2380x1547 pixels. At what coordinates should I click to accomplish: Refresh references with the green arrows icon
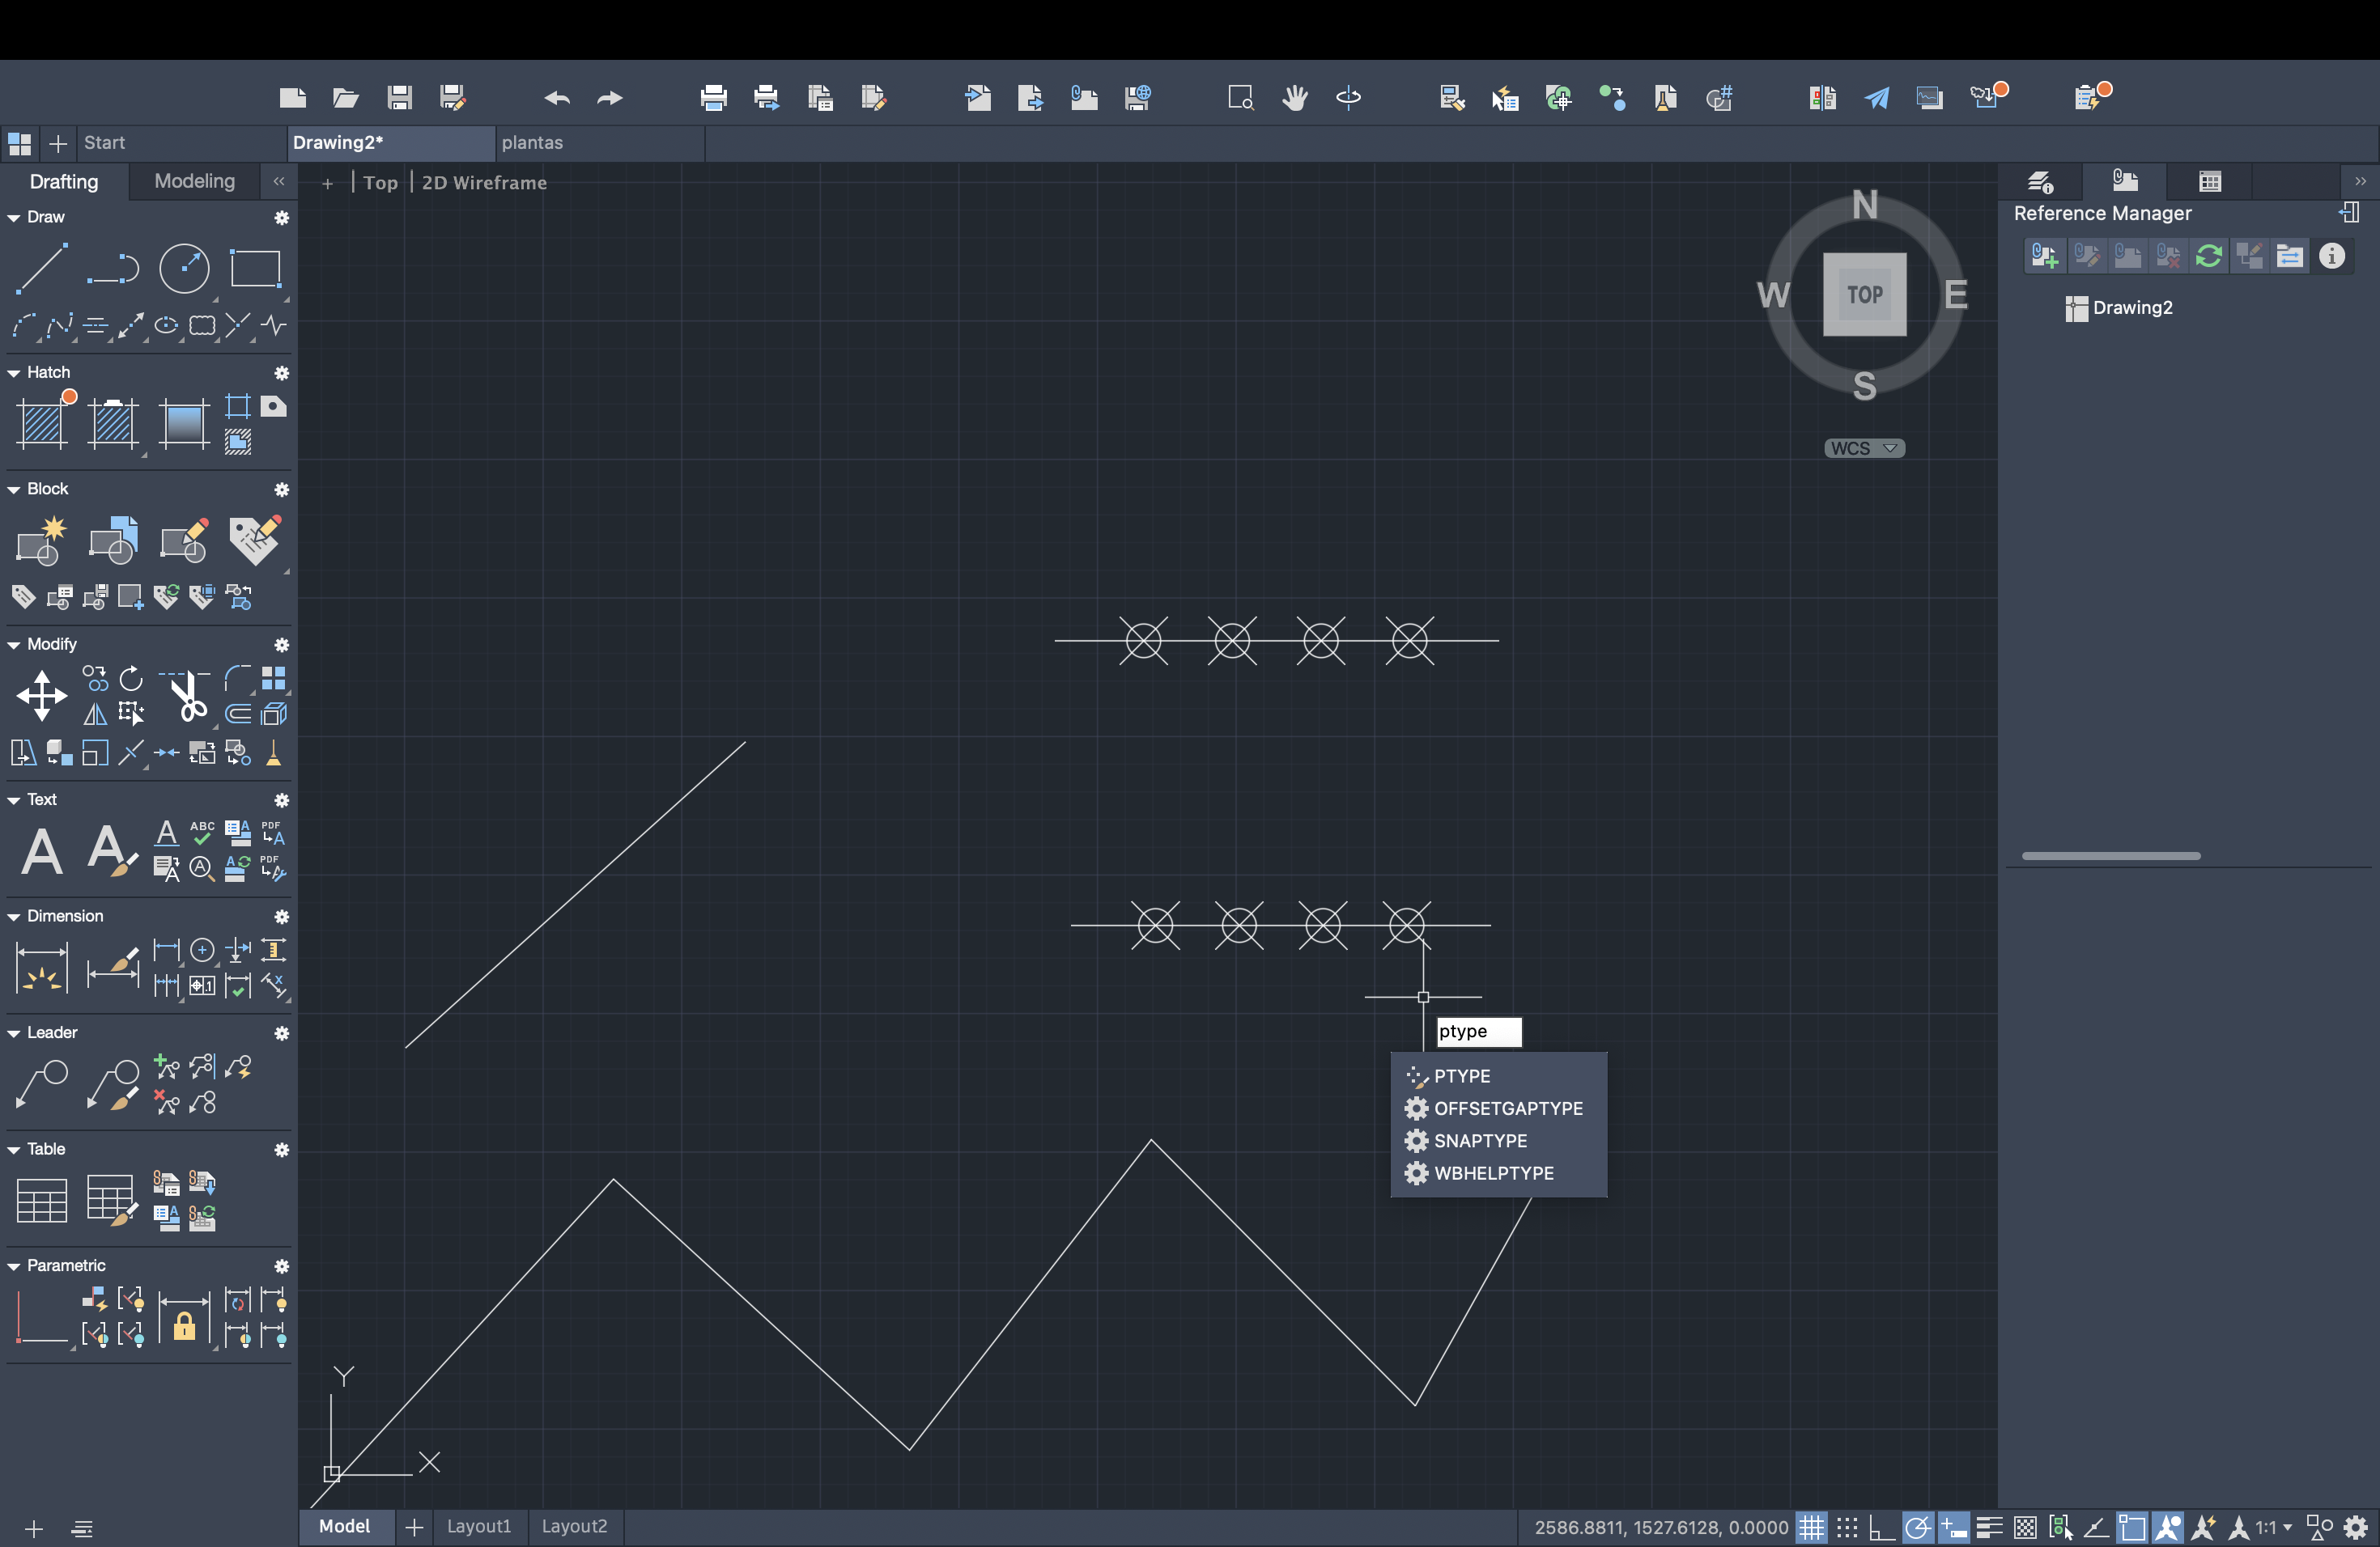(x=2209, y=256)
